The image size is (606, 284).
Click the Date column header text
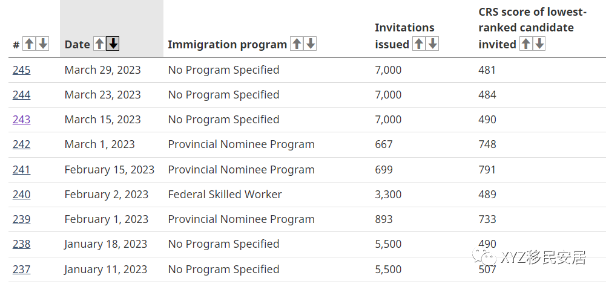pyautogui.click(x=77, y=44)
